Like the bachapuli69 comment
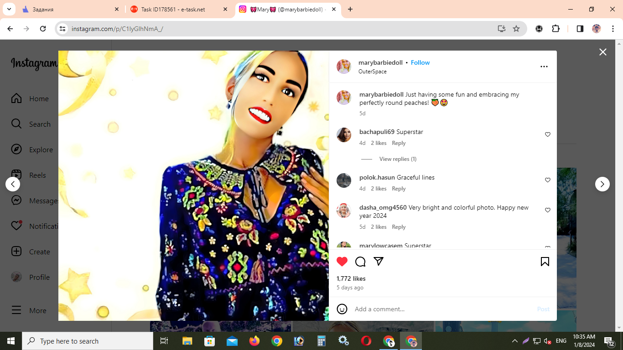Viewport: 623px width, 350px height. [548, 134]
